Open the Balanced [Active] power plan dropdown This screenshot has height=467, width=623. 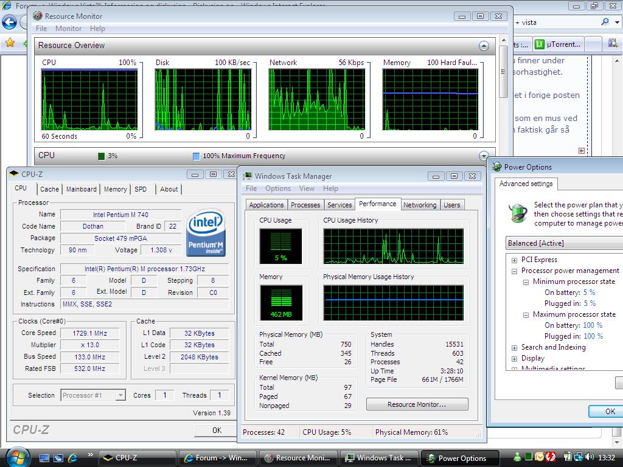[x=564, y=243]
